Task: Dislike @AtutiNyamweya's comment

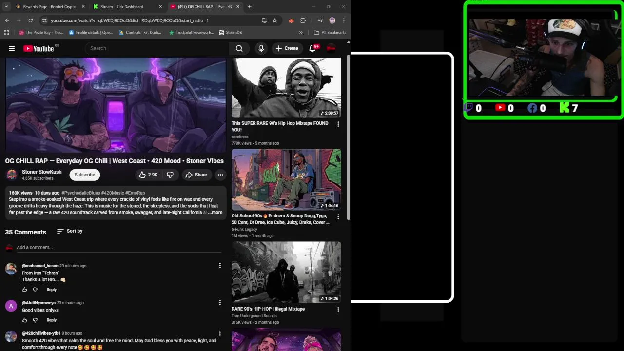Action: (35, 320)
